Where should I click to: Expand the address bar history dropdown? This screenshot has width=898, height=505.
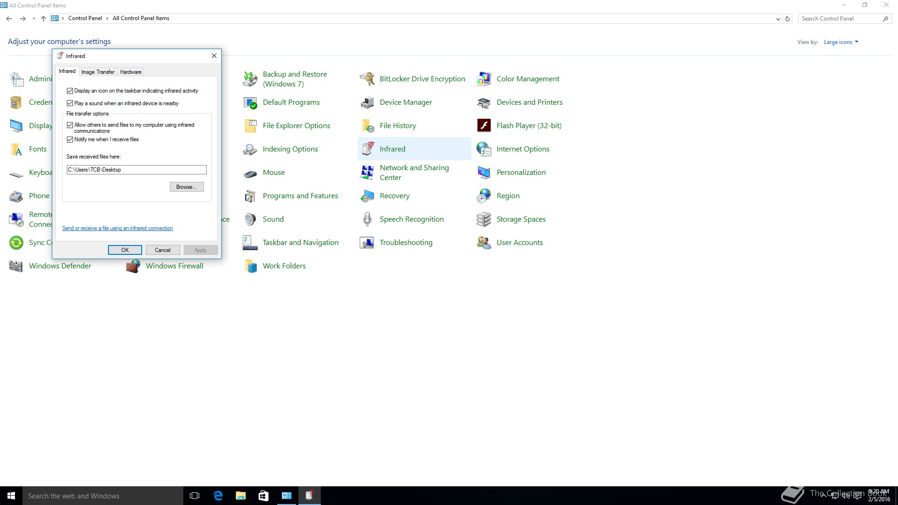point(778,19)
